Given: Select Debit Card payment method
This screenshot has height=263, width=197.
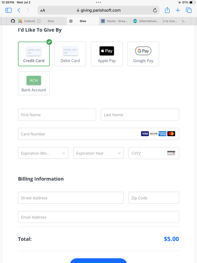Looking at the screenshot, I should pos(70,54).
